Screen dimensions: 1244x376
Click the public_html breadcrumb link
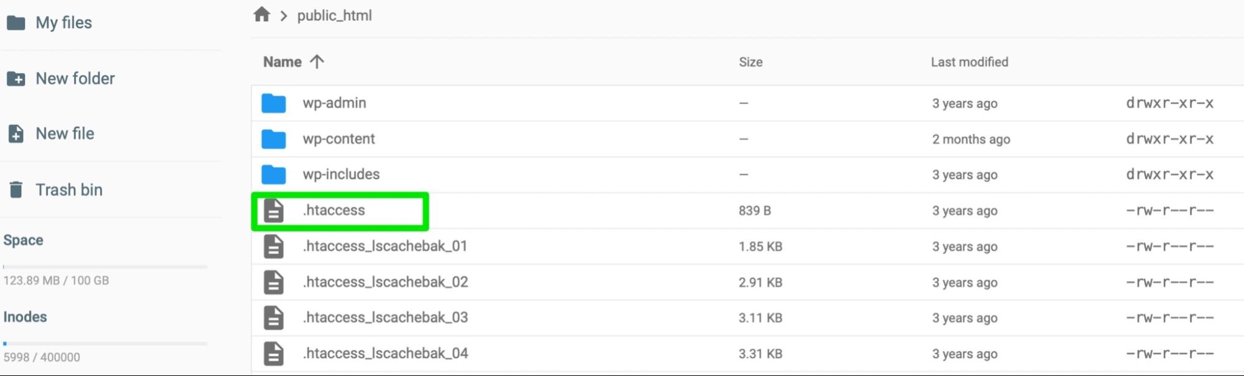(334, 16)
